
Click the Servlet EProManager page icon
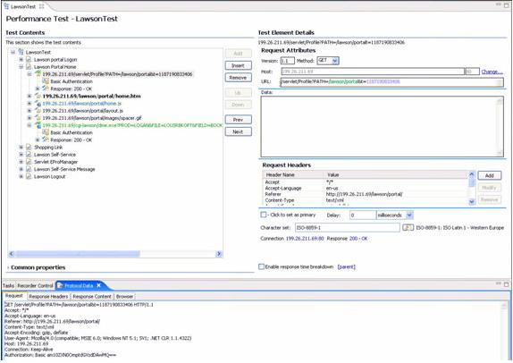pyautogui.click(x=29, y=162)
